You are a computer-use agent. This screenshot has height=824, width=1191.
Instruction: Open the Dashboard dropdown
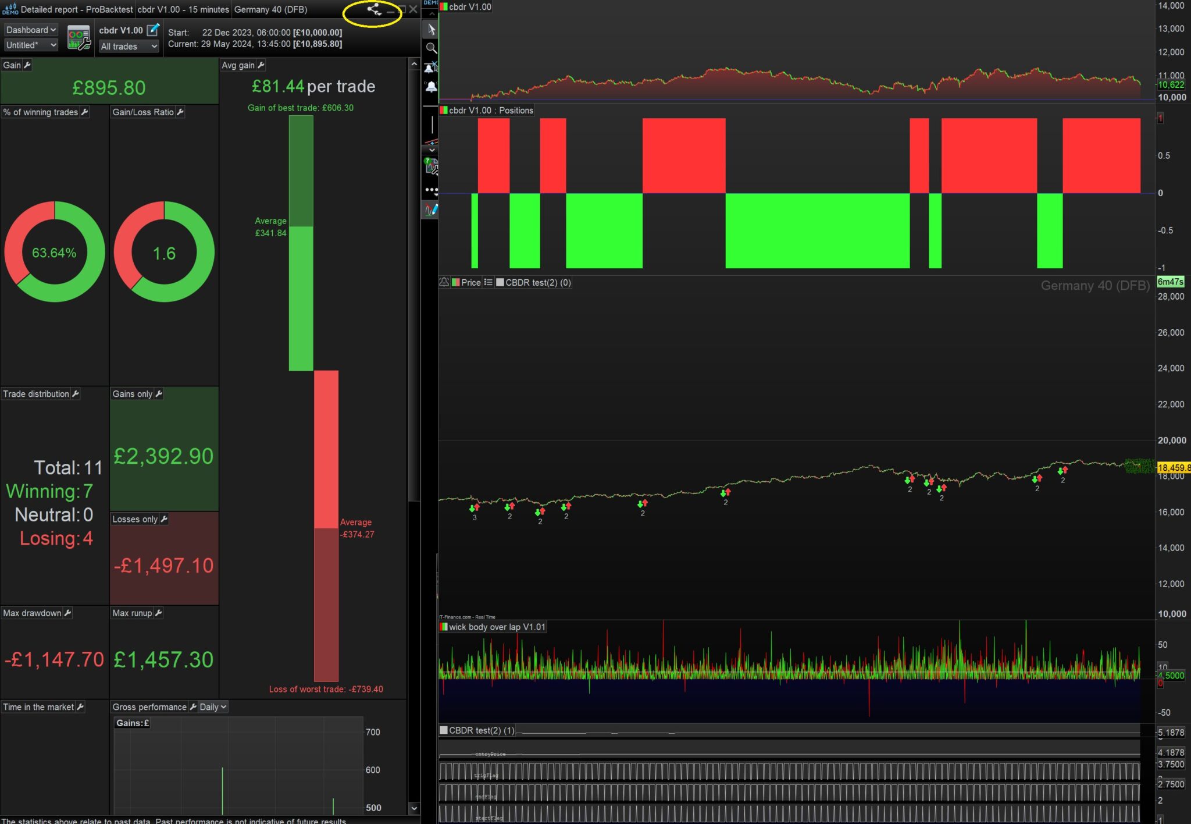pos(31,30)
